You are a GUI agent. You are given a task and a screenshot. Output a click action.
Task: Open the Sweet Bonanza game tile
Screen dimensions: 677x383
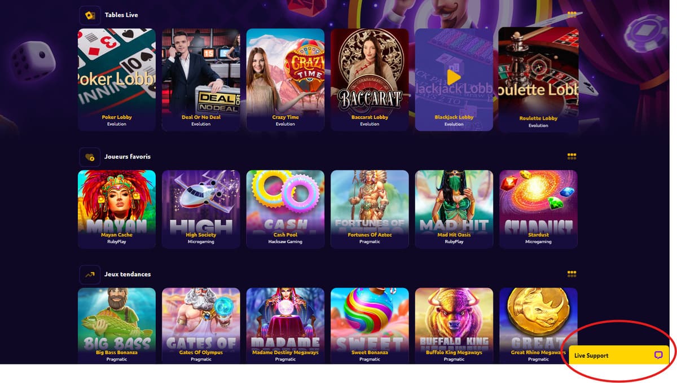coord(370,325)
